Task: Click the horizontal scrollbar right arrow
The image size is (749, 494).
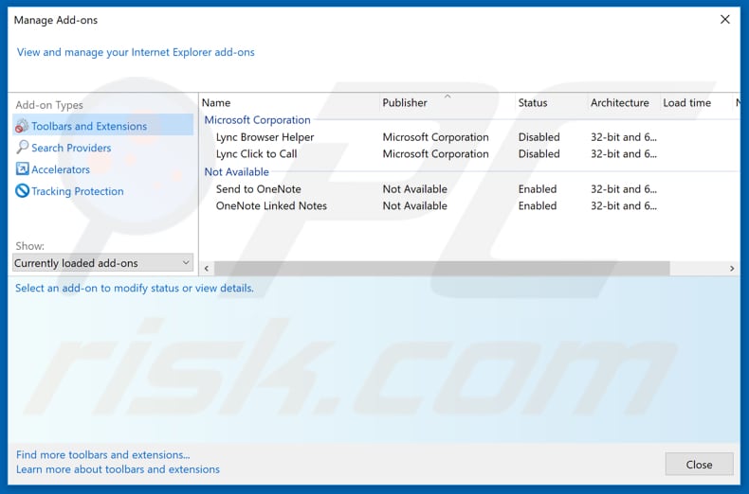Action: (x=732, y=269)
